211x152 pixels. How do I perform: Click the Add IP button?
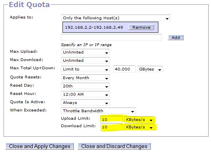[x=176, y=37]
